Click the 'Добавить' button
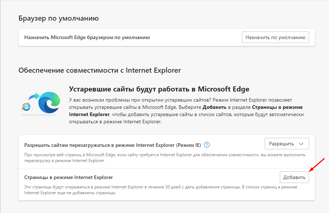The image size is (329, 213). pyautogui.click(x=294, y=177)
